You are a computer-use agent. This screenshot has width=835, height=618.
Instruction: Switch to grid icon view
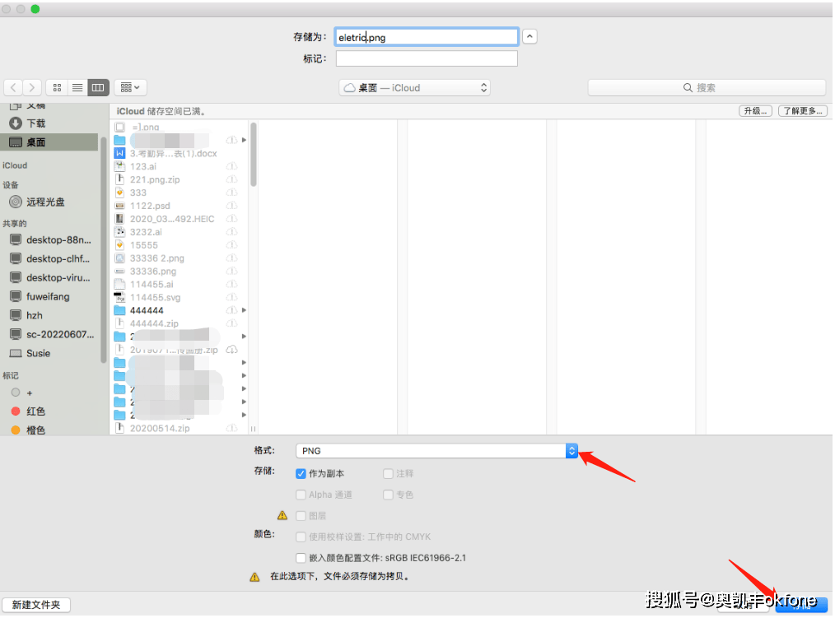point(56,87)
